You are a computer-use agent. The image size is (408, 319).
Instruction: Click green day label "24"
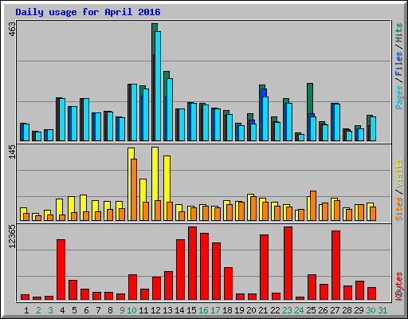(299, 310)
